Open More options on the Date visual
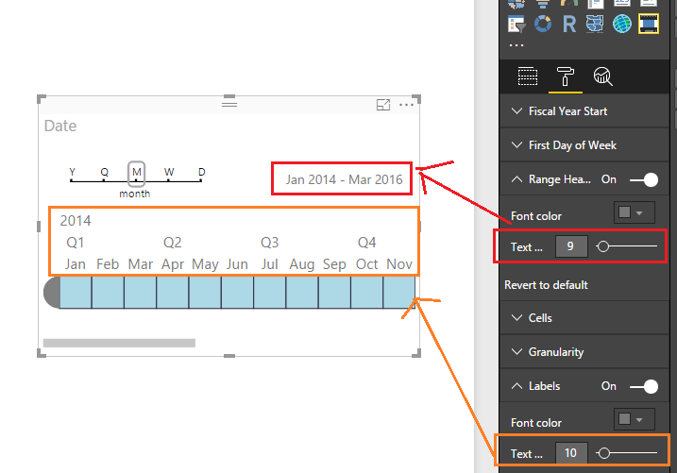 [406, 105]
